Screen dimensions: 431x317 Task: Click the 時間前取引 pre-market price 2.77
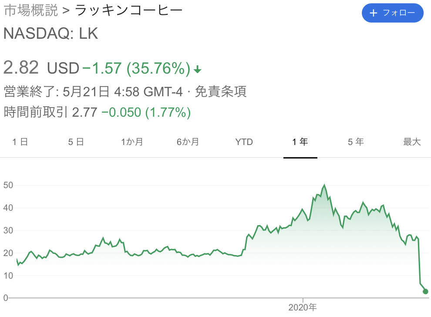click(x=84, y=112)
